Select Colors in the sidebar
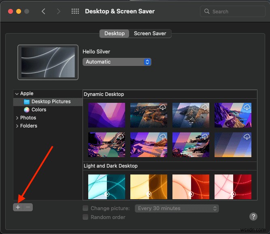Viewport: 270px width, 234px height. pos(48,110)
